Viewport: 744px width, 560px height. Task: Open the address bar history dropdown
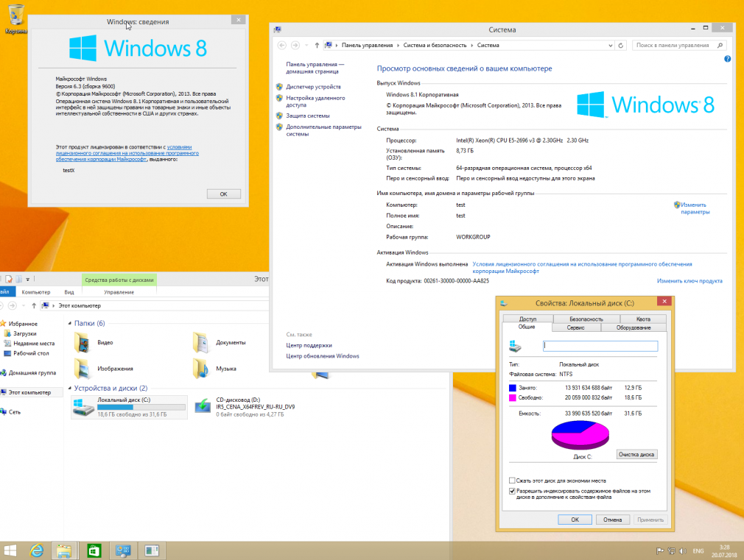[610, 46]
